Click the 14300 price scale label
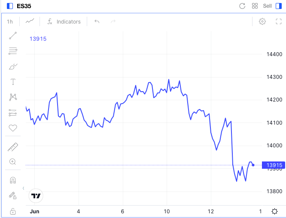The width and height of the screenshot is (286, 218). click(x=274, y=77)
